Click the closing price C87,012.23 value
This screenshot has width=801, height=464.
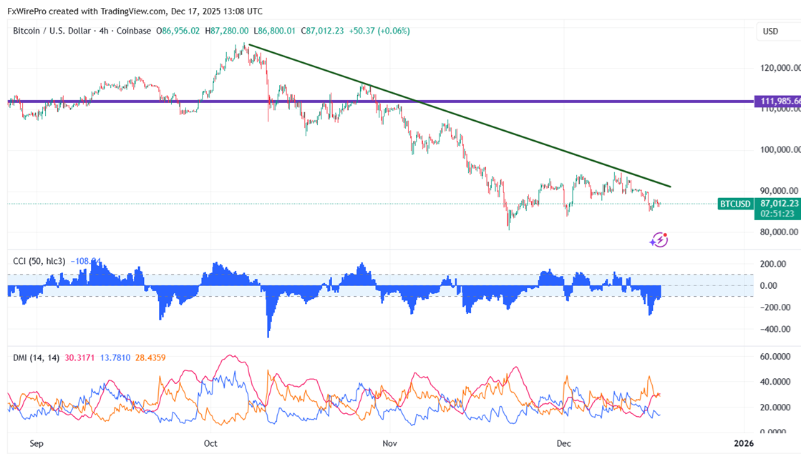click(322, 31)
